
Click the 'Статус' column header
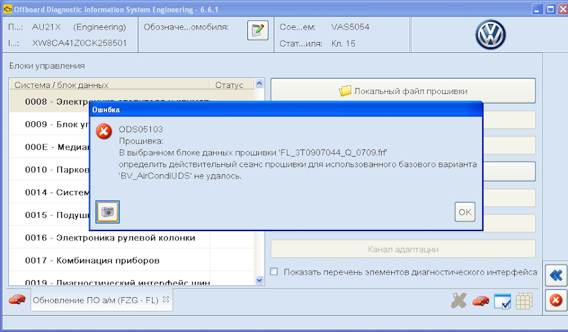pyautogui.click(x=229, y=85)
